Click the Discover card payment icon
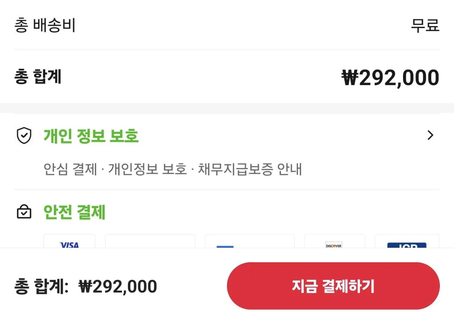 334,245
